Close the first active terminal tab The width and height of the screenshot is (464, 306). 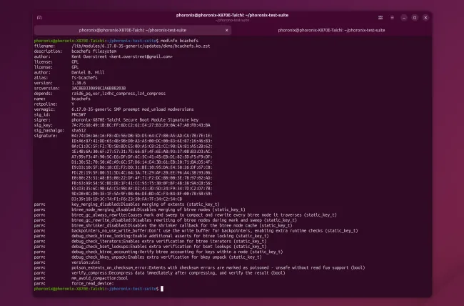(227, 30)
